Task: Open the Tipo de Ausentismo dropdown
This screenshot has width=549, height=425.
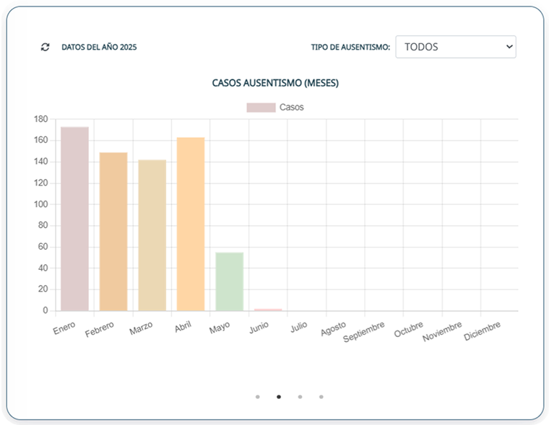Action: click(455, 47)
